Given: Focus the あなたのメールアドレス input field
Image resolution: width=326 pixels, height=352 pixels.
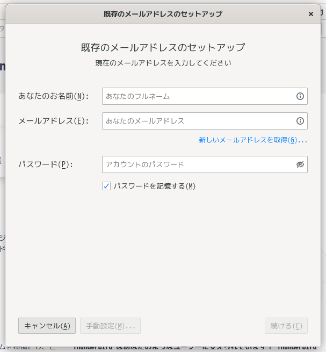Looking at the screenshot, I should click(205, 121).
